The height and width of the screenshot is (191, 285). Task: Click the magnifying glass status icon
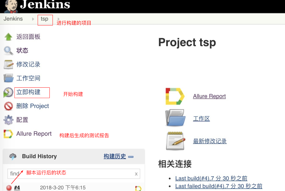click(8, 51)
